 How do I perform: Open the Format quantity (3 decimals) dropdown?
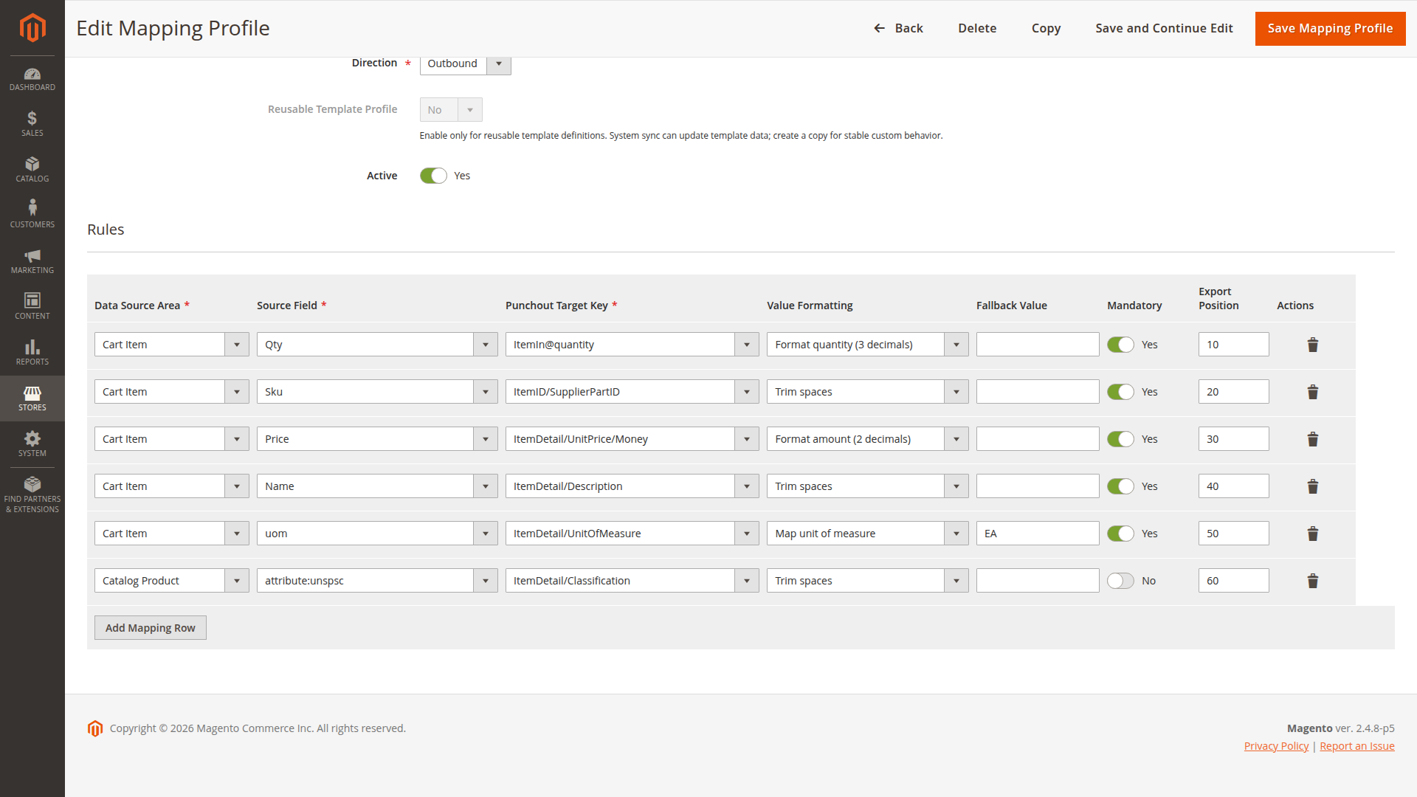[867, 345]
